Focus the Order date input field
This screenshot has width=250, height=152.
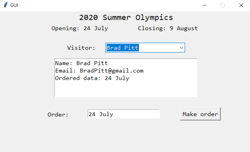(123, 114)
